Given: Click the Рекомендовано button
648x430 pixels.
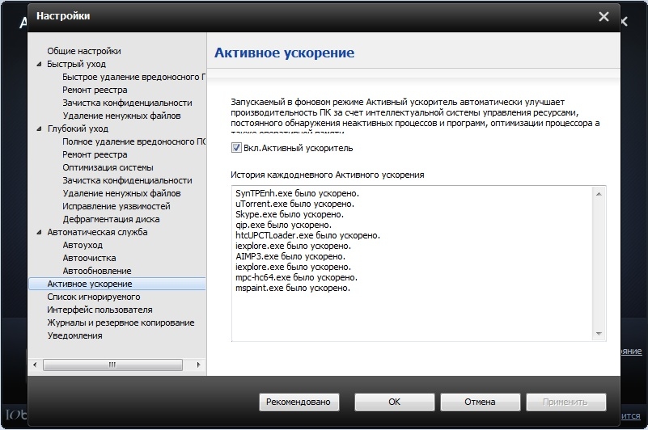Looking at the screenshot, I should (299, 402).
